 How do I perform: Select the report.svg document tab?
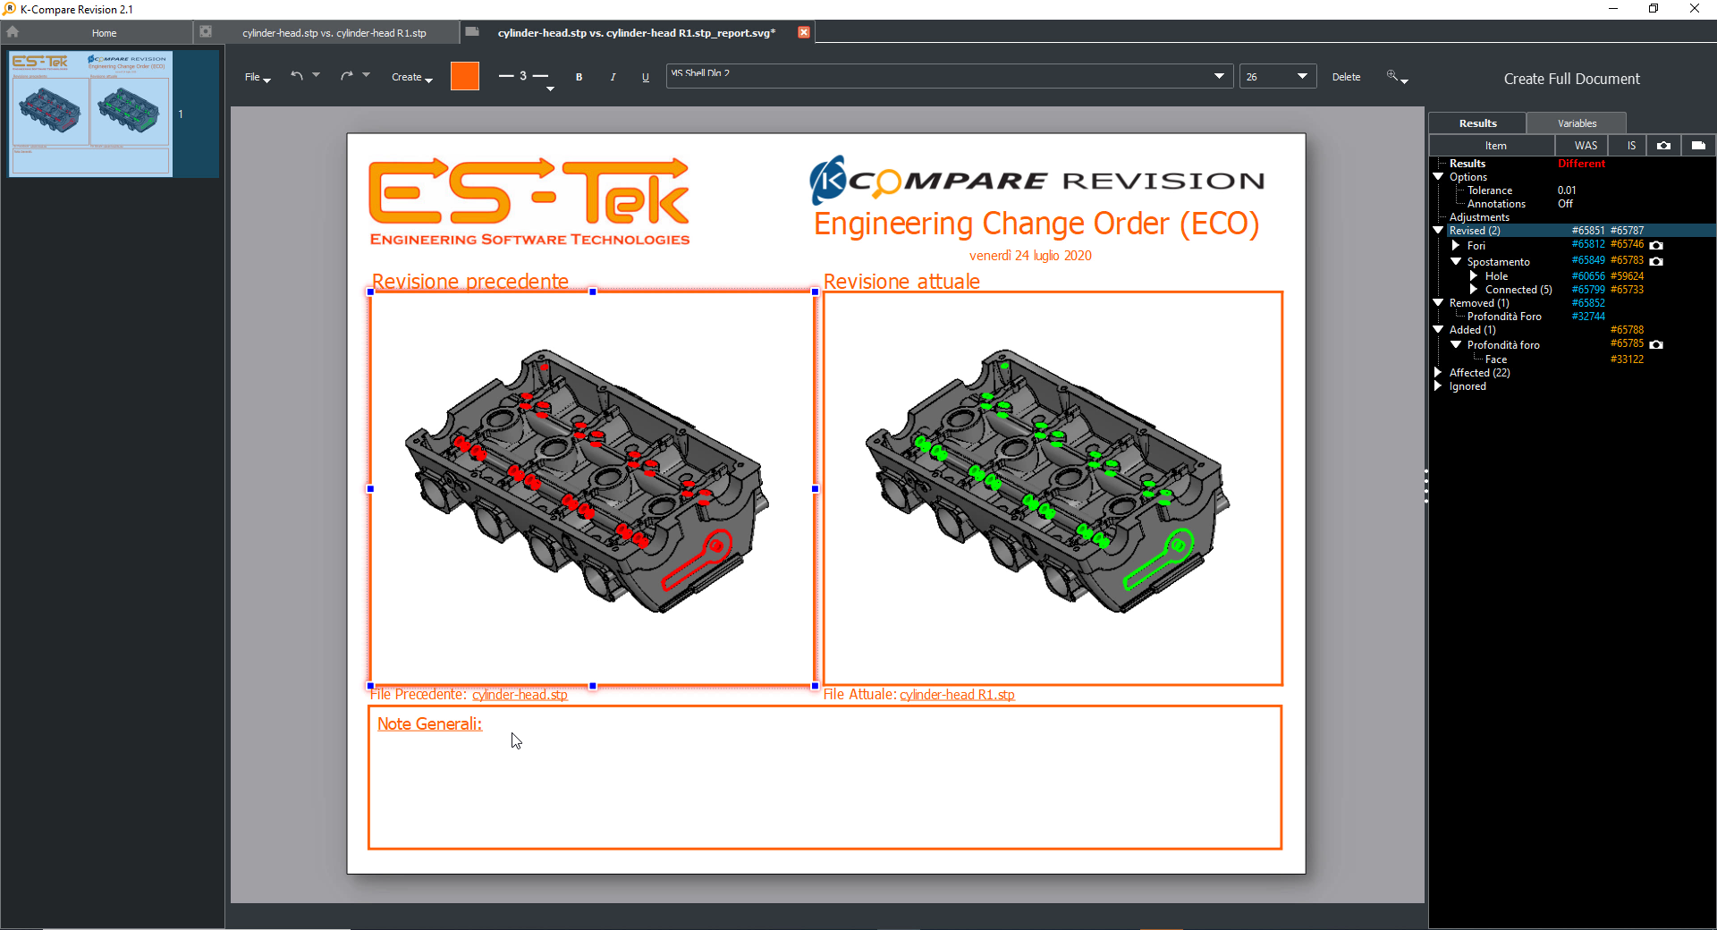[x=636, y=32]
